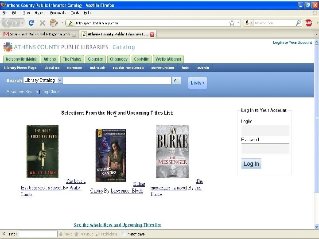Select the Athens branch tab
This screenshot has height=239, width=319.
click(x=50, y=59)
